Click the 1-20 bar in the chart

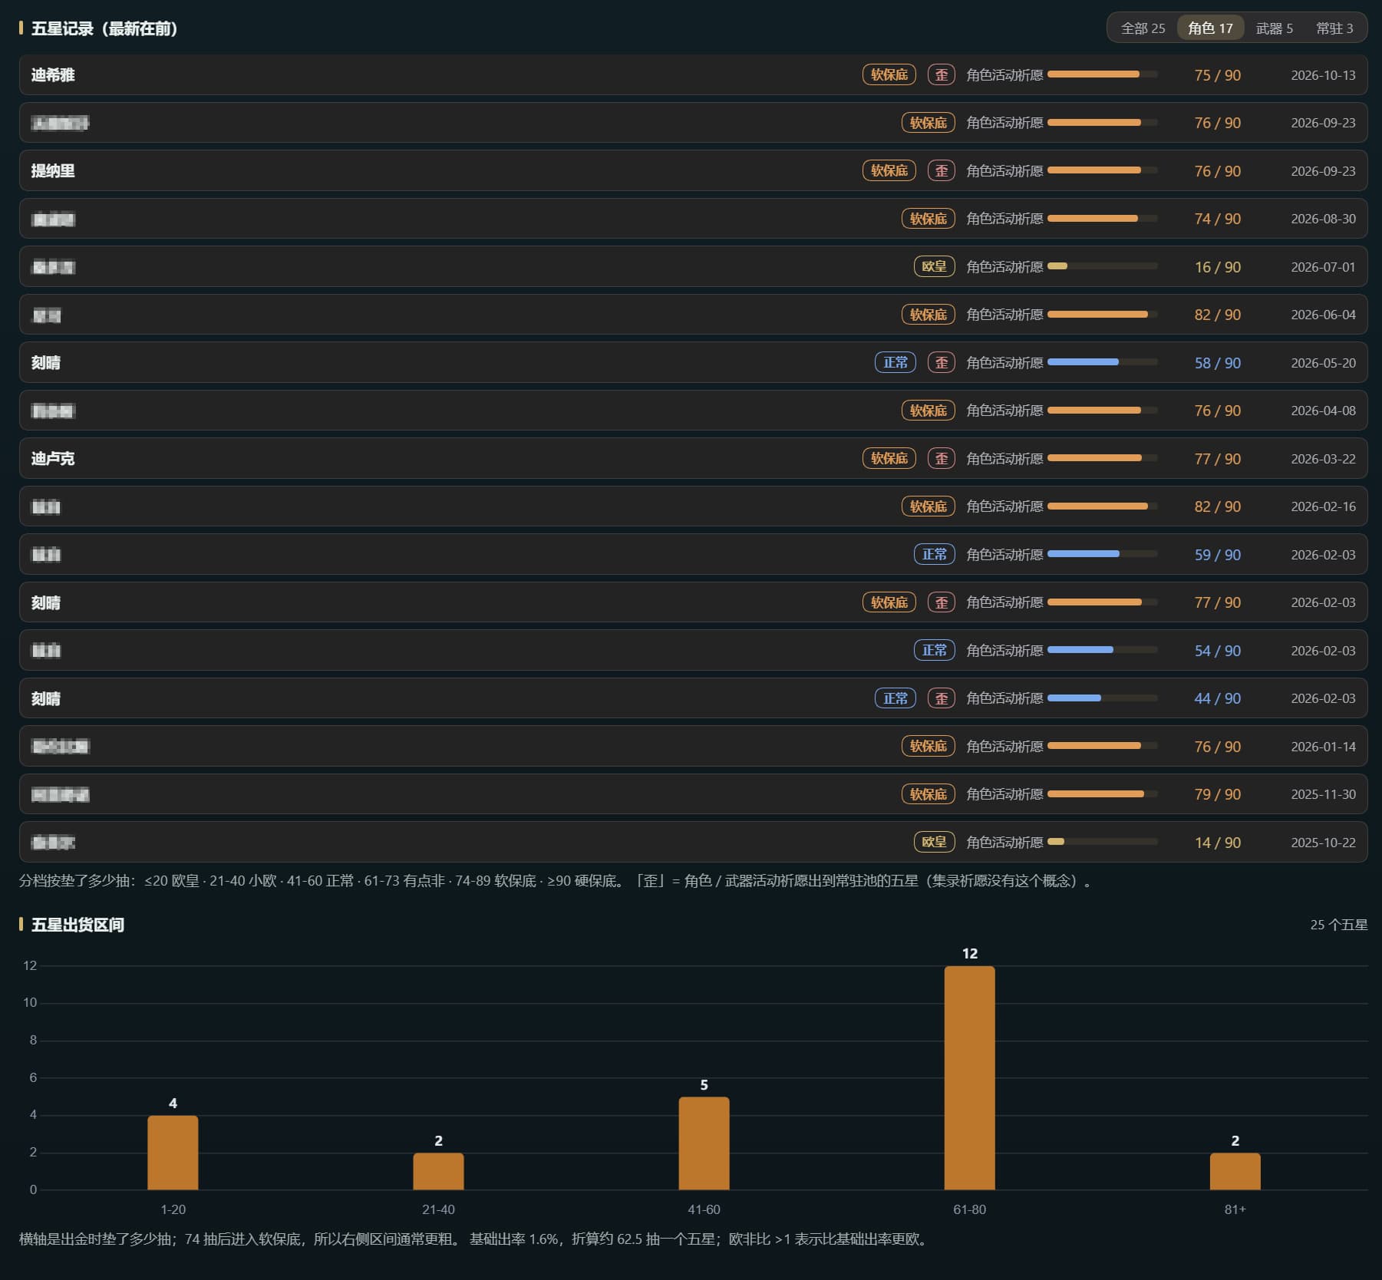pos(173,1153)
